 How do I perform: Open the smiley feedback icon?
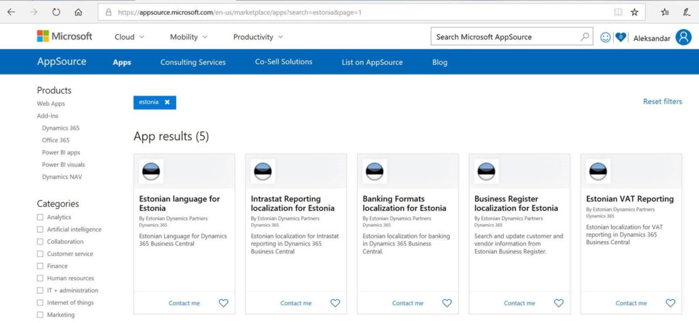click(605, 38)
